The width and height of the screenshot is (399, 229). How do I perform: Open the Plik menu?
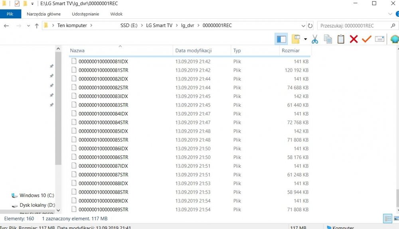(x=10, y=14)
